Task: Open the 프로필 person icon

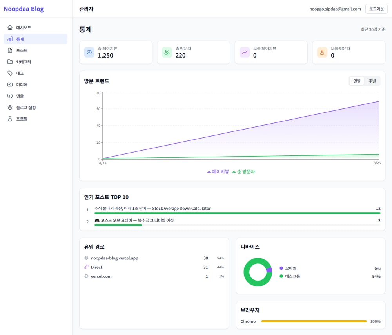Action: tap(10, 119)
